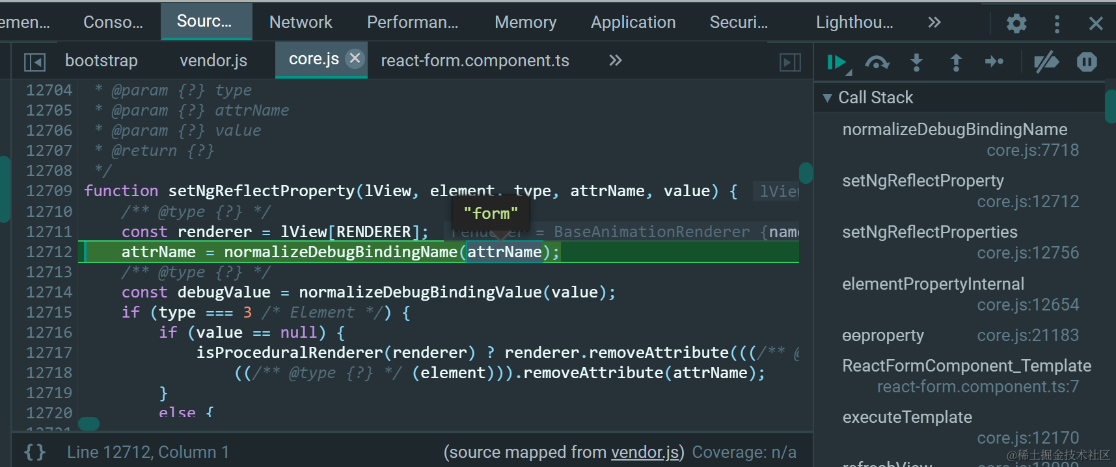This screenshot has width=1116, height=467.
Task: Show more DevTools panel tabs
Action: [x=934, y=23]
